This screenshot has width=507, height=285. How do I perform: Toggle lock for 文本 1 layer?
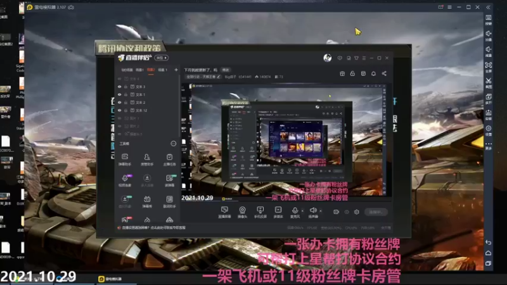(x=125, y=94)
